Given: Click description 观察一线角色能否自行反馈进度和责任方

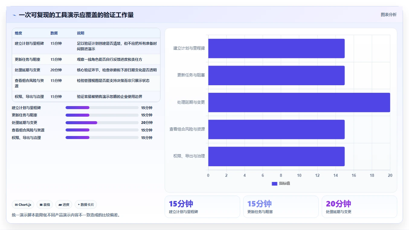Looking at the screenshot, I should [x=110, y=60].
